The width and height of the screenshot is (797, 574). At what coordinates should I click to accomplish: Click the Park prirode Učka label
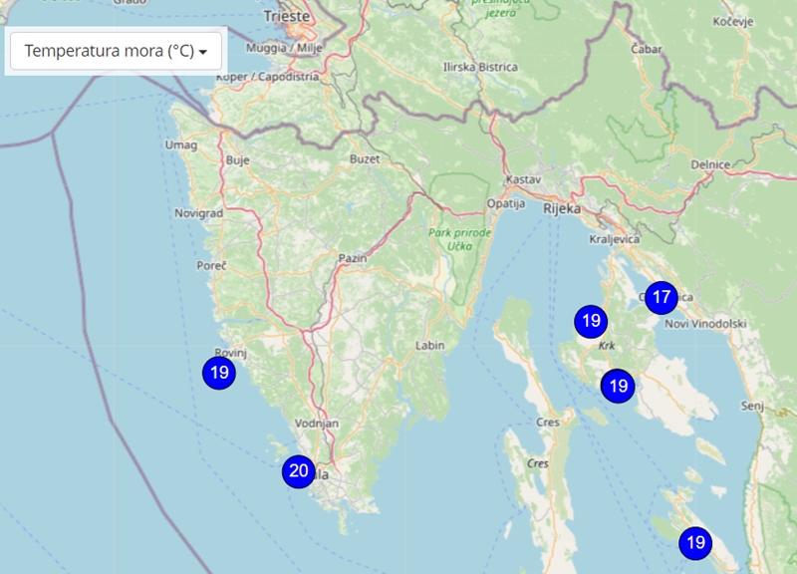tap(460, 239)
